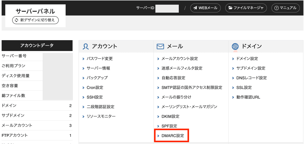Click the envelope icon beside メール heading

click(x=160, y=46)
